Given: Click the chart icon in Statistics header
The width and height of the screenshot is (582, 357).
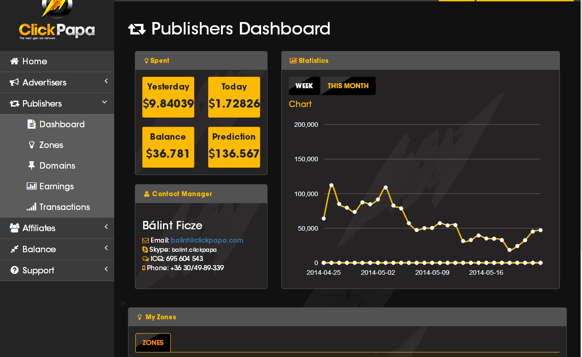Looking at the screenshot, I should [x=293, y=61].
